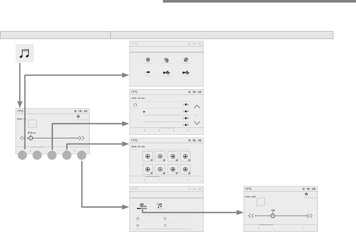This screenshot has height=232, width=356.
Task: Tap the refresh station list icon
Action: [x=135, y=105]
